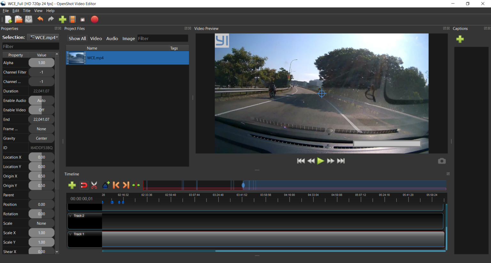This screenshot has height=263, width=491.
Task: Open the Selection WCE.mp4 dropdown
Action: point(43,37)
